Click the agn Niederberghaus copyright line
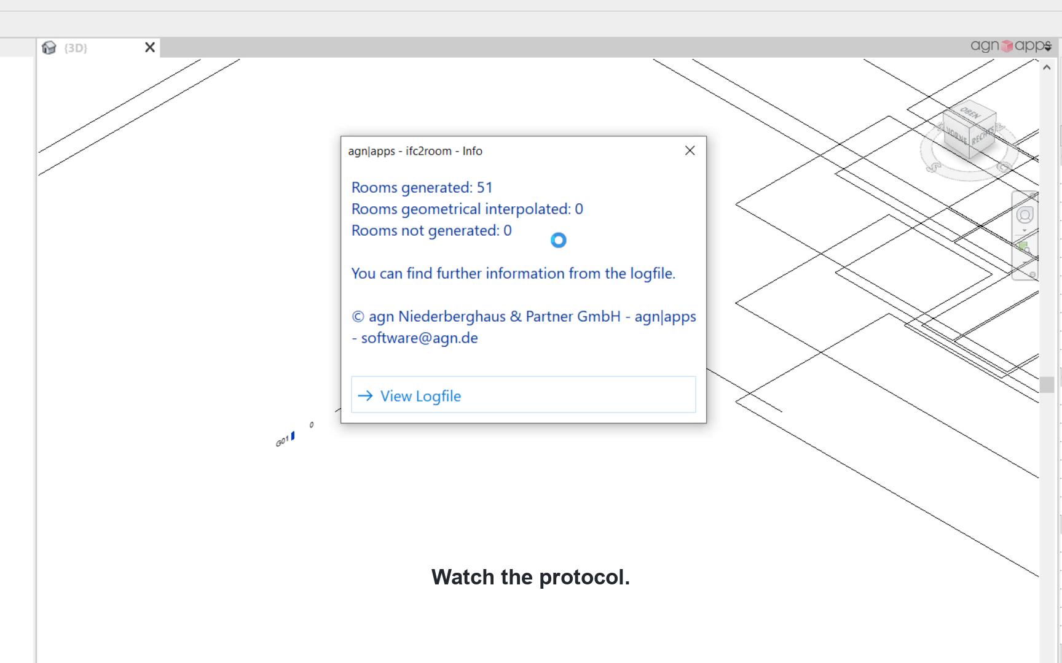Image resolution: width=1062 pixels, height=663 pixels. click(524, 316)
